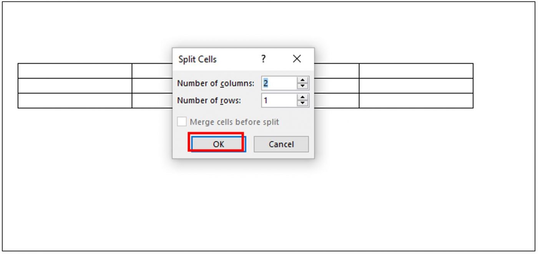Screen dimensions: 538x254
Task: Close the Split Cells dialog
Action: tap(297, 59)
